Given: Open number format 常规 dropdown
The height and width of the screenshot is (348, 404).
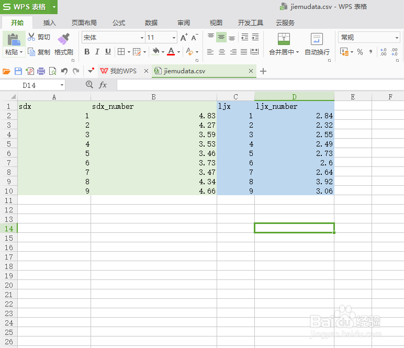Looking at the screenshot, I should [x=397, y=38].
